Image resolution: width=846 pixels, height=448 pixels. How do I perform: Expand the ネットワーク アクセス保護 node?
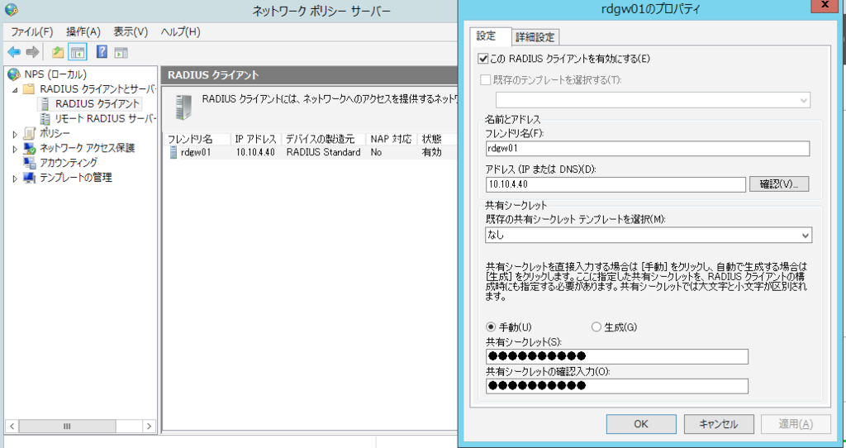click(15, 149)
